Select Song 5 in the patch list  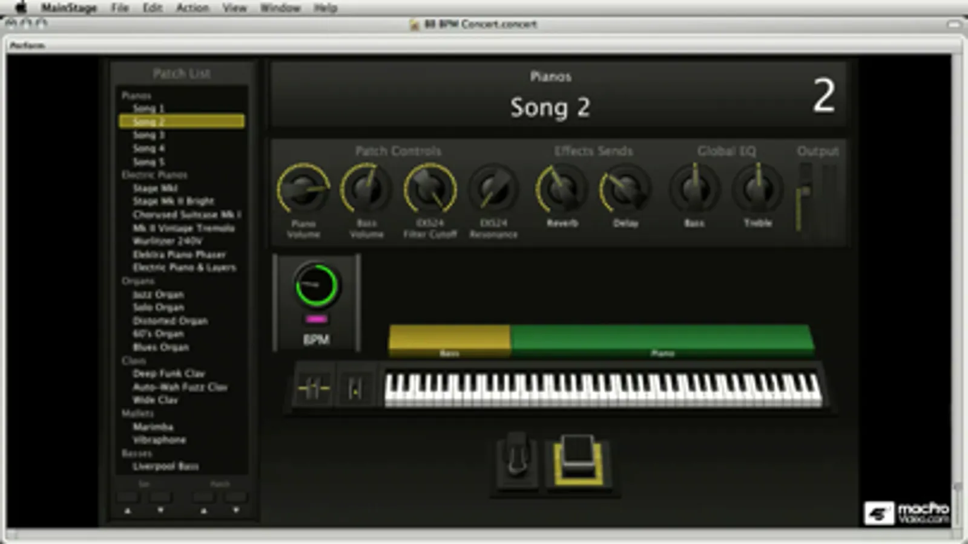tap(149, 161)
